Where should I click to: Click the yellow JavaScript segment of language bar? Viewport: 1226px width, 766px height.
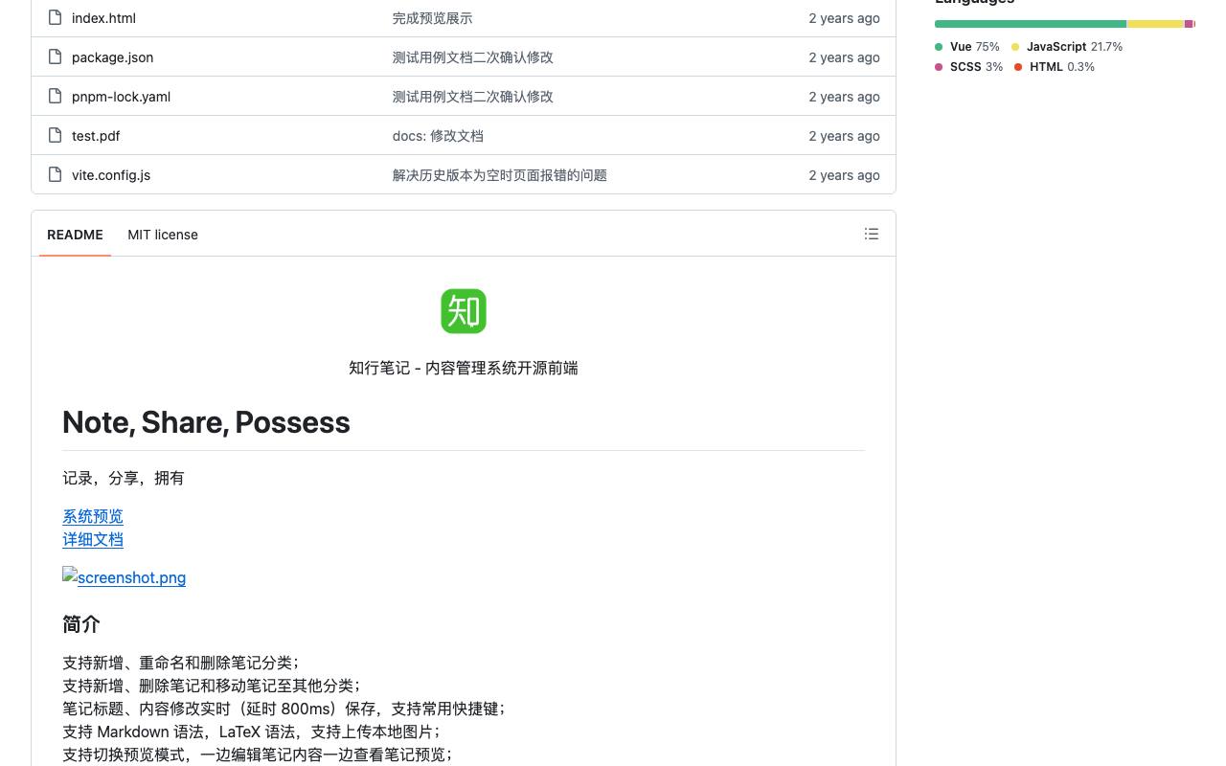[1155, 24]
